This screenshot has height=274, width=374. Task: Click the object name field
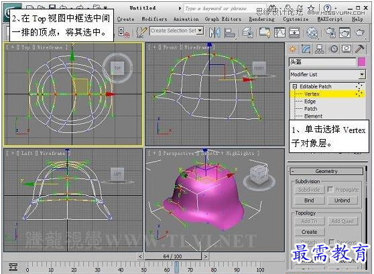322,62
